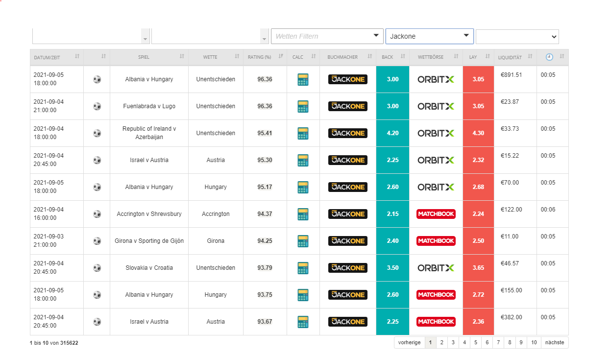Open the Wetten Filtern dropdown
This screenshot has height=356, width=610.
[327, 36]
